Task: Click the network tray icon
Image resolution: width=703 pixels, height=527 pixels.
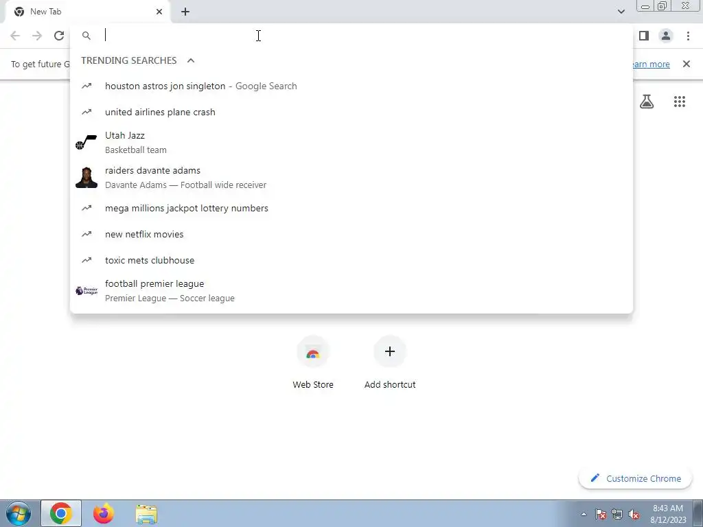Action: point(617,514)
